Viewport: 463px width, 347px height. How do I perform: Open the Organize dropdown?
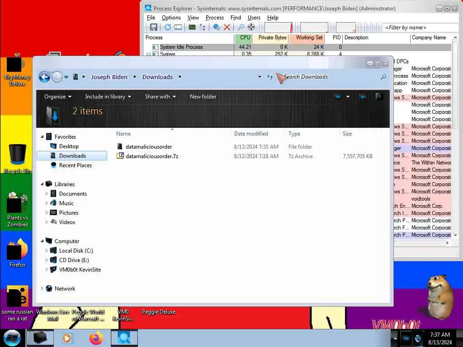tap(57, 97)
